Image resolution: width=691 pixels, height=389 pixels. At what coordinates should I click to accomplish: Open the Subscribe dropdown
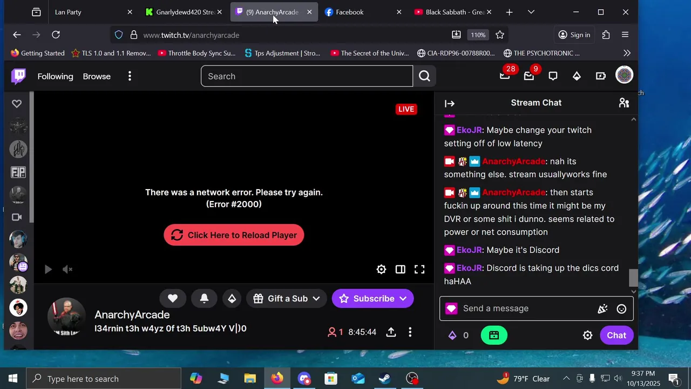(x=372, y=298)
